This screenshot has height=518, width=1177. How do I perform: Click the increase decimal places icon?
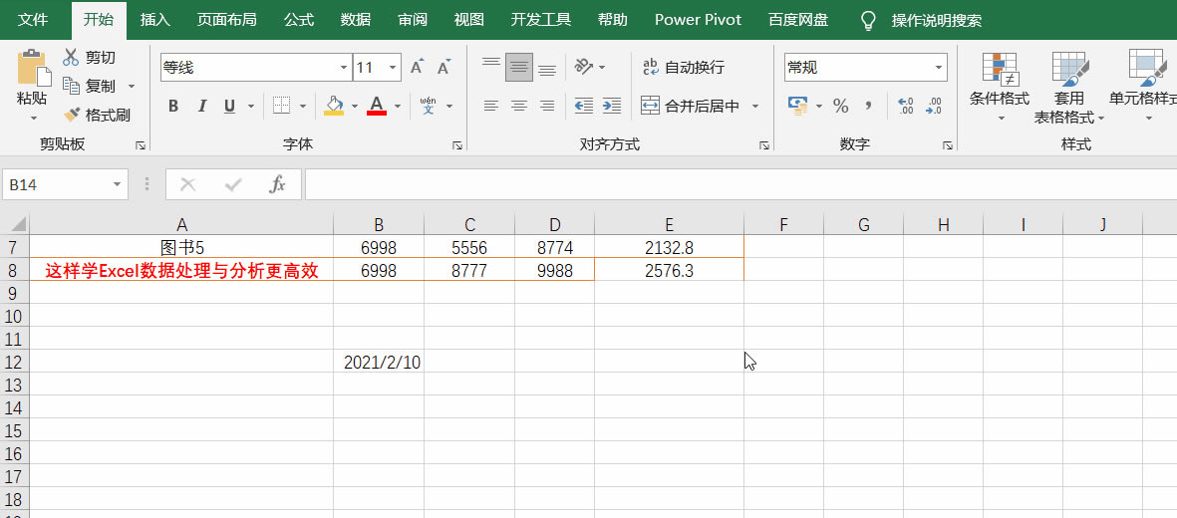pyautogui.click(x=905, y=106)
